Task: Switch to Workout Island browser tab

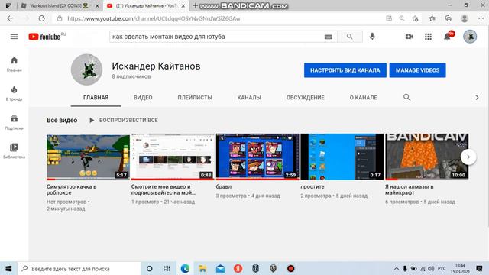Action: pyautogui.click(x=60, y=5)
